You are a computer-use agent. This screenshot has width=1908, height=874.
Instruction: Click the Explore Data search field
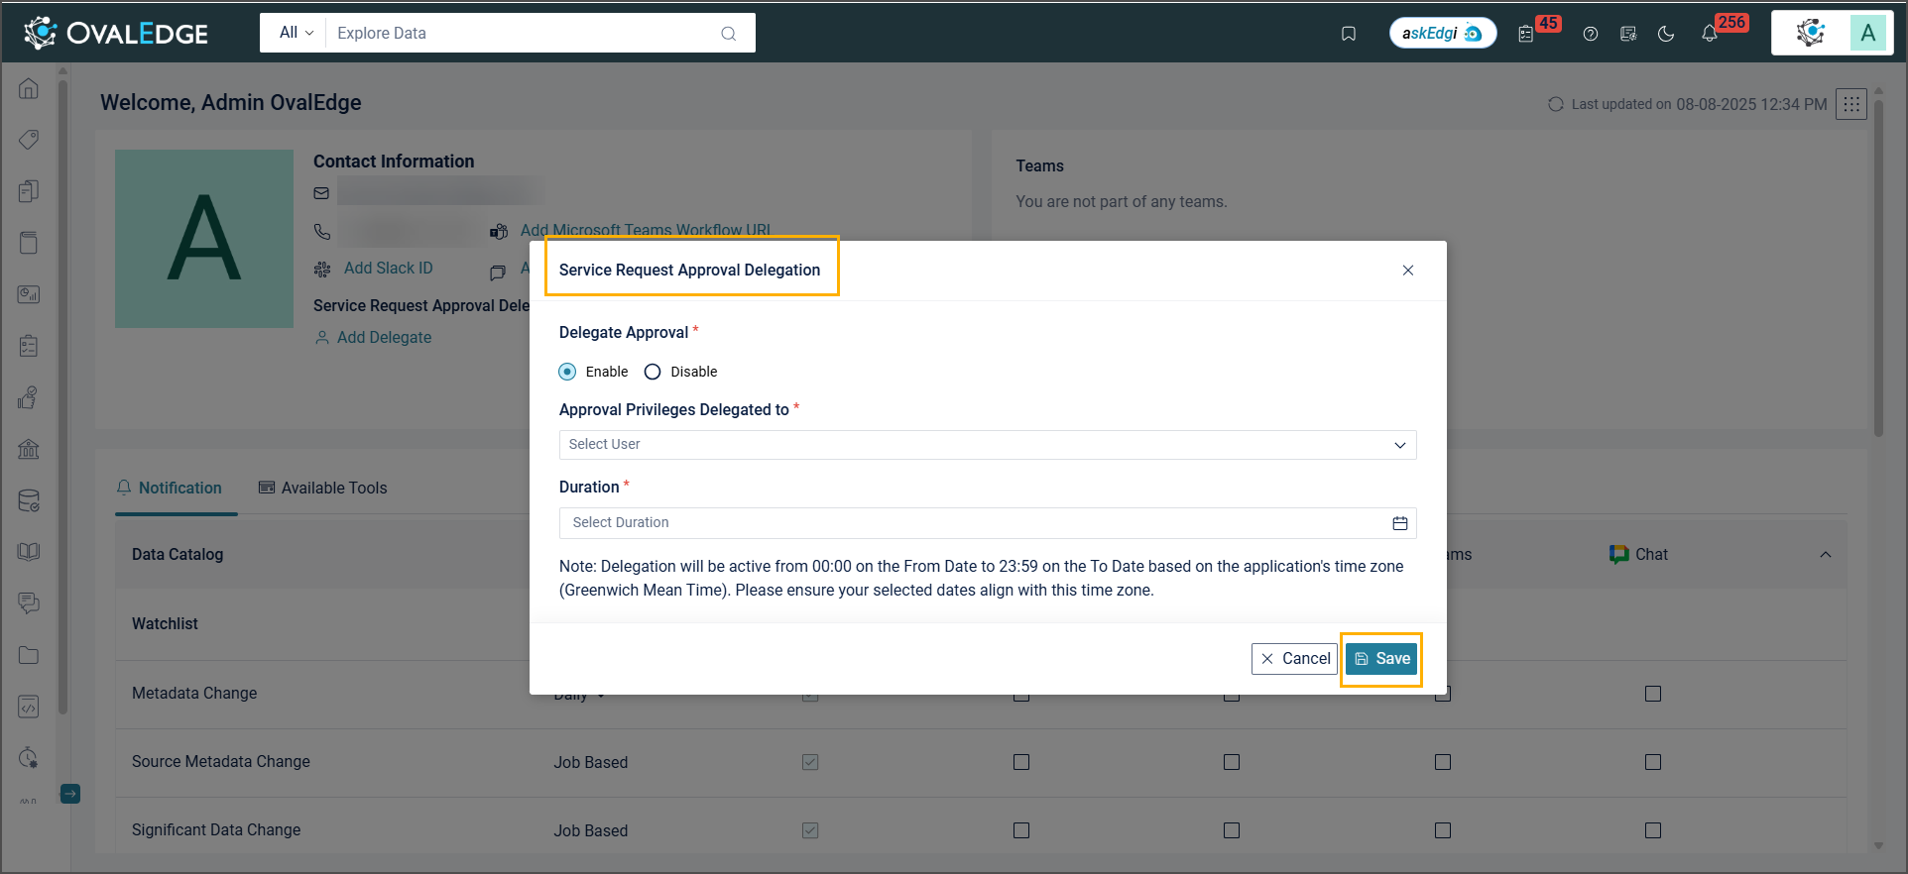[x=526, y=33]
